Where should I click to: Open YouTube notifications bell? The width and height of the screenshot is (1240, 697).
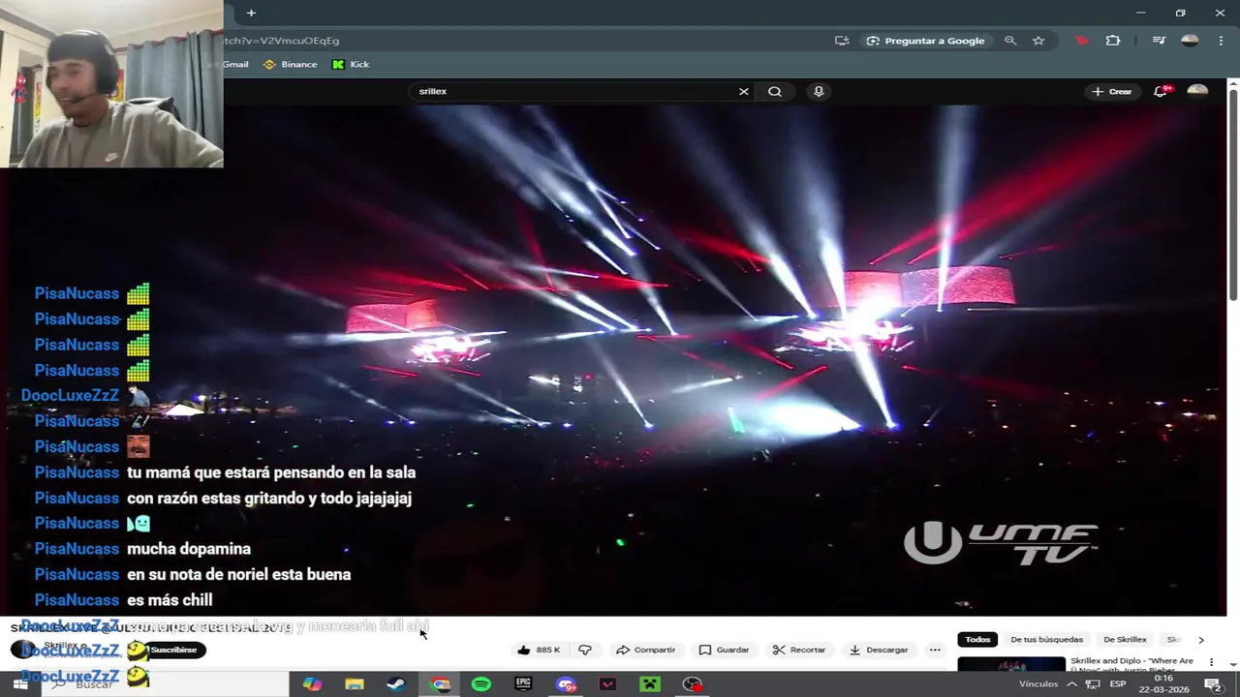(1161, 91)
